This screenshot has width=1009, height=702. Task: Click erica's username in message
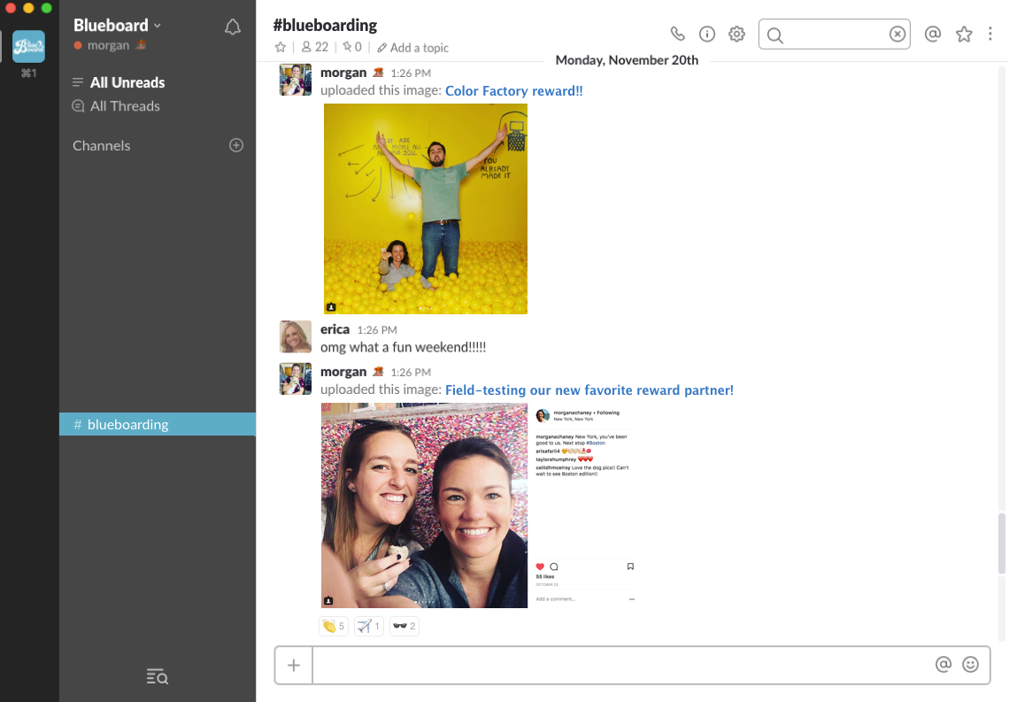[335, 329]
